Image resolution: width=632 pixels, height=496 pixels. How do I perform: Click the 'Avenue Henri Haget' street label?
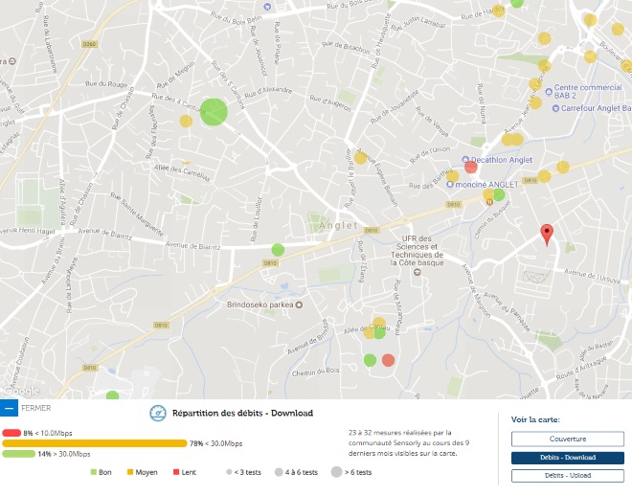[x=28, y=231]
